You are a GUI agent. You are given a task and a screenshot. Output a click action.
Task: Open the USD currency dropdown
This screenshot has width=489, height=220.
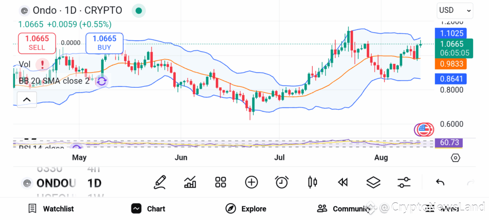point(455,10)
